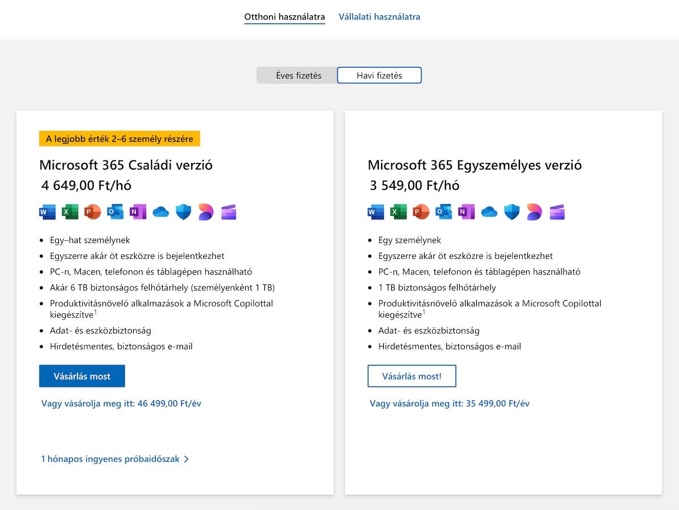This screenshot has width=679, height=510.
Task: Click the Designer icon in Családi verzió card
Action: [x=206, y=212]
